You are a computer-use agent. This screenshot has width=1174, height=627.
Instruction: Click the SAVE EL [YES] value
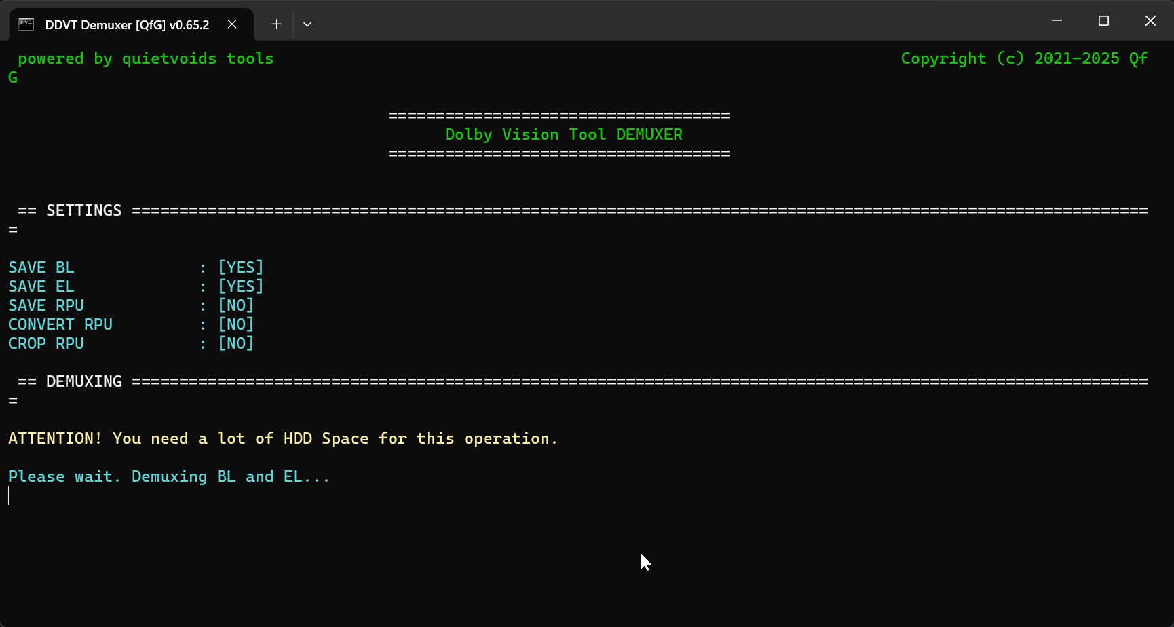pos(240,286)
